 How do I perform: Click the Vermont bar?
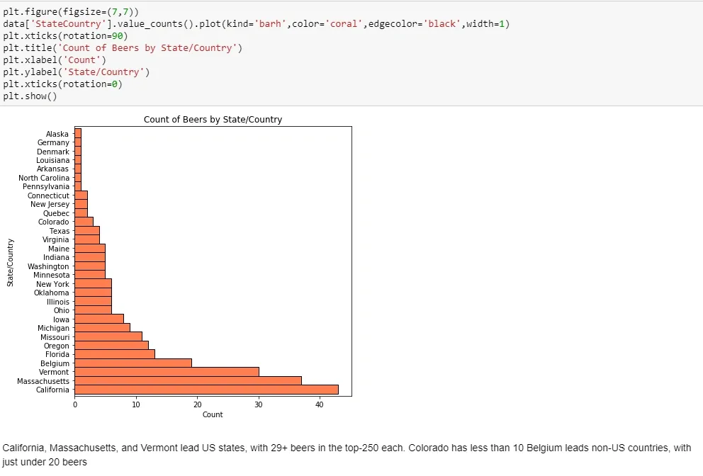[x=167, y=372]
